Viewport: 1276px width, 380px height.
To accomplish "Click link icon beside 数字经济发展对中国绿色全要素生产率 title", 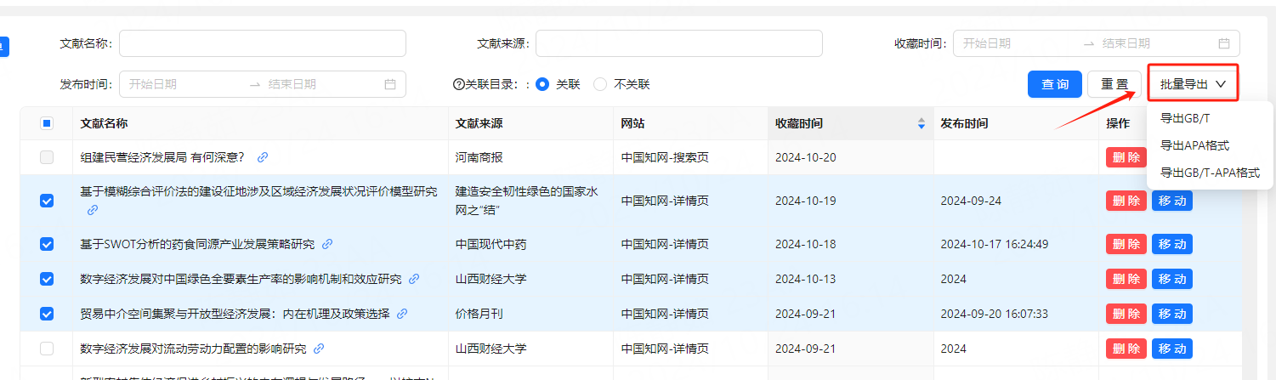I will pos(414,279).
